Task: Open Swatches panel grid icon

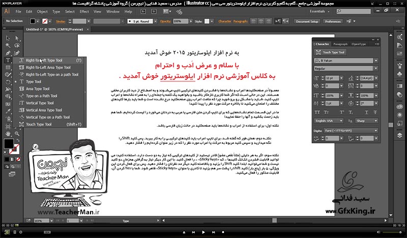Action: coord(400,53)
